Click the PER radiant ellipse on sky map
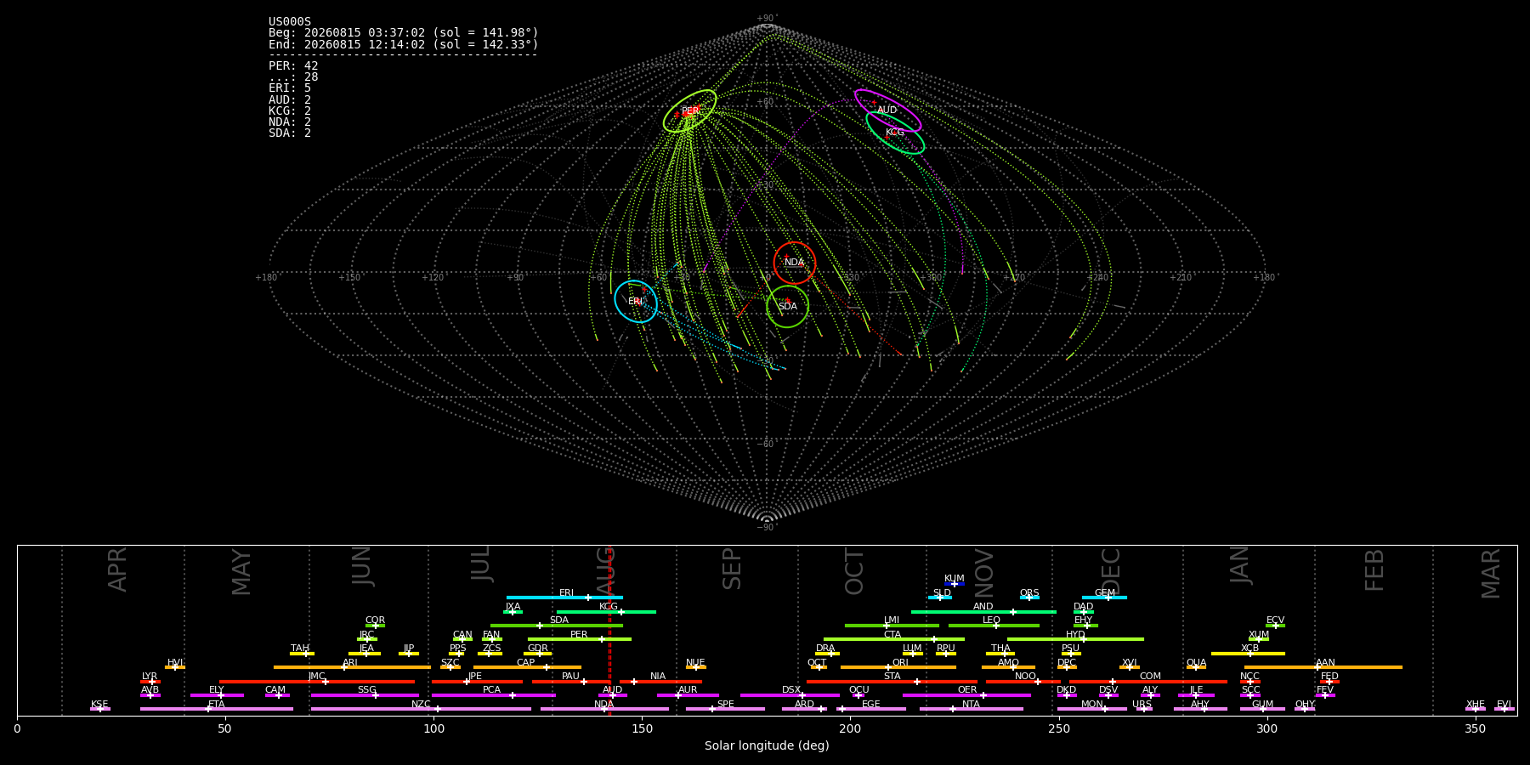The width and height of the screenshot is (1530, 765). point(690,111)
